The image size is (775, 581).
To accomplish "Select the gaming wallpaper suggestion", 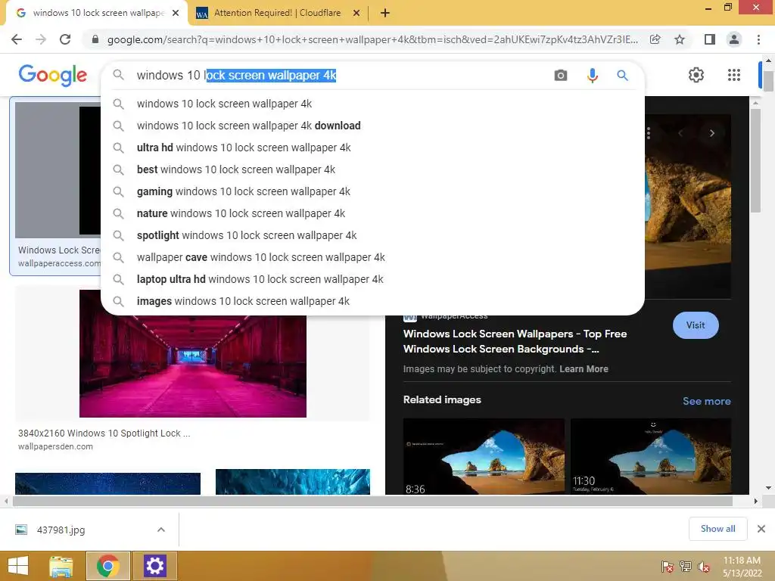I will pos(372,191).
